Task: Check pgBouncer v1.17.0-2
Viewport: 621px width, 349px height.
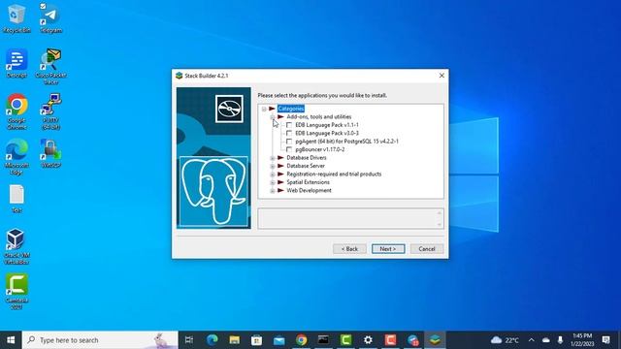Action: (x=289, y=149)
